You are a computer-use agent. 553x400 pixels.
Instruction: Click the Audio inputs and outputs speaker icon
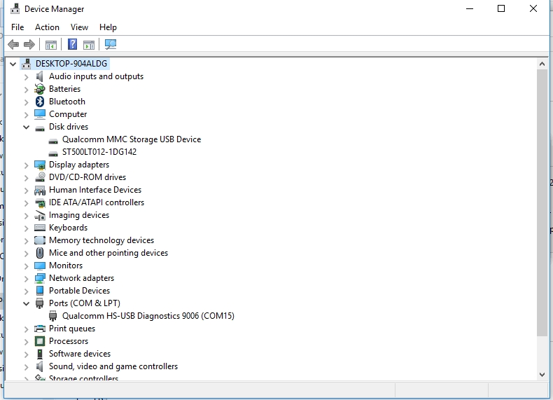click(39, 76)
